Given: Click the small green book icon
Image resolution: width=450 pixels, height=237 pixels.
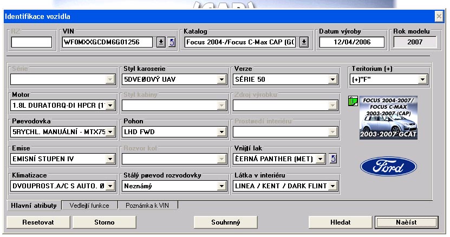Looking at the screenshot, I should 354,101.
